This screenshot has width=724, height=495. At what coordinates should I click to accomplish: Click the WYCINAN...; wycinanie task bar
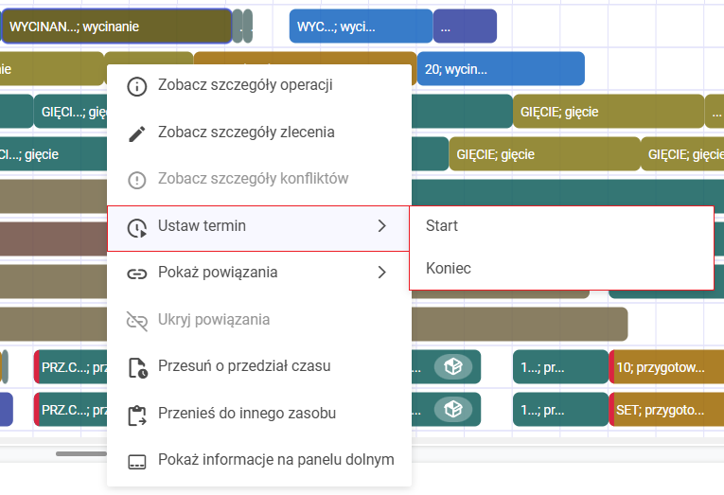(115, 27)
